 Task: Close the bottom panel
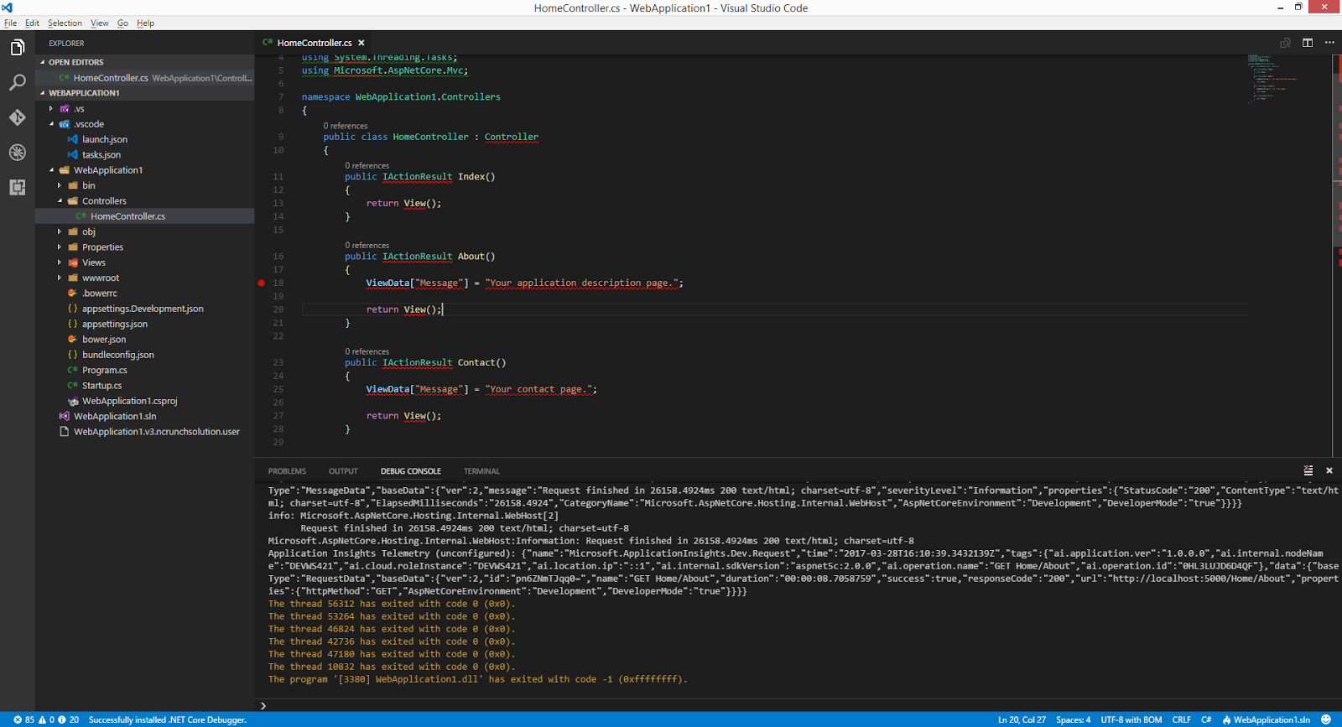[1329, 471]
